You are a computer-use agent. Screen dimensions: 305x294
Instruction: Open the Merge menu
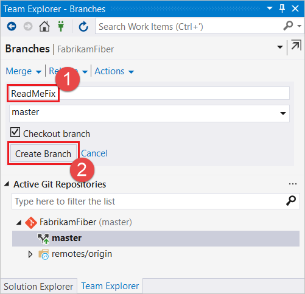[24, 71]
